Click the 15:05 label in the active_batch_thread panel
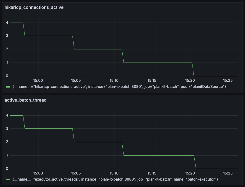This screenshot has height=187, width=245. pos(76,173)
